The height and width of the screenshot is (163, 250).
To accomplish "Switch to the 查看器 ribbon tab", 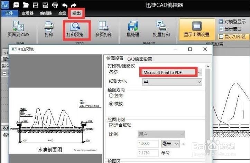I will [28, 13].
